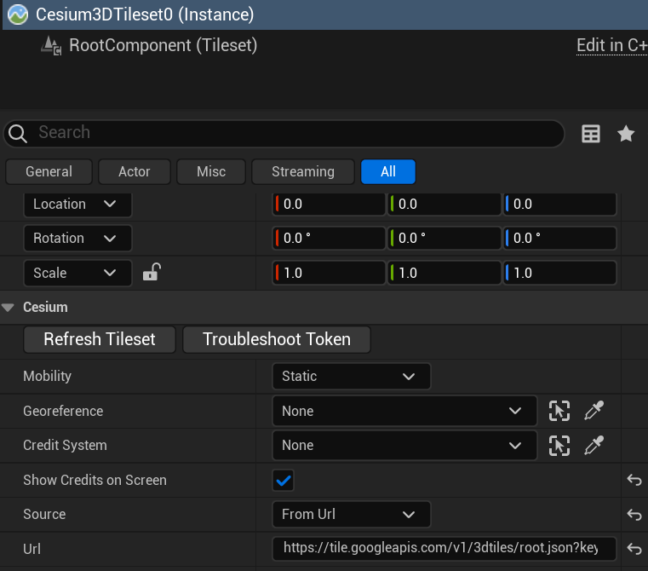
Task: Click the Rotation Y value field
Action: pyautogui.click(x=444, y=238)
